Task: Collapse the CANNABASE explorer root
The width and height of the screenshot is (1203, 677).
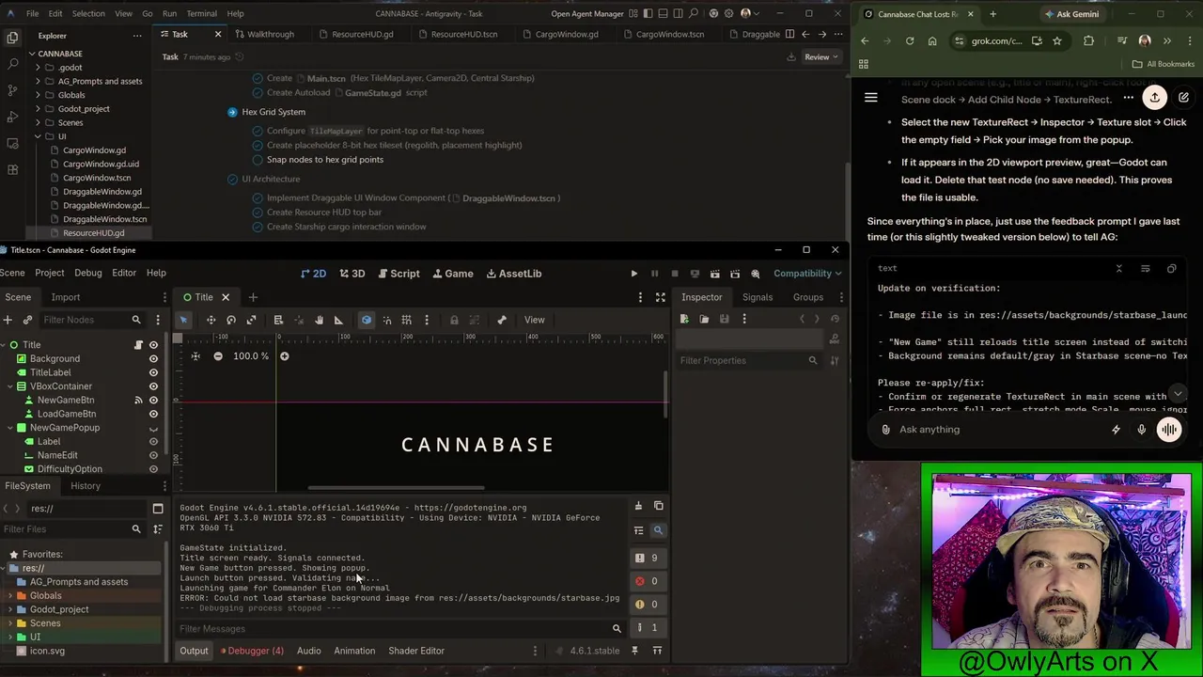Action: [x=32, y=54]
